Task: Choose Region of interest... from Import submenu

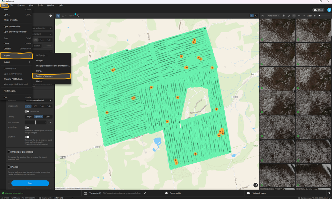Action: 51,76
